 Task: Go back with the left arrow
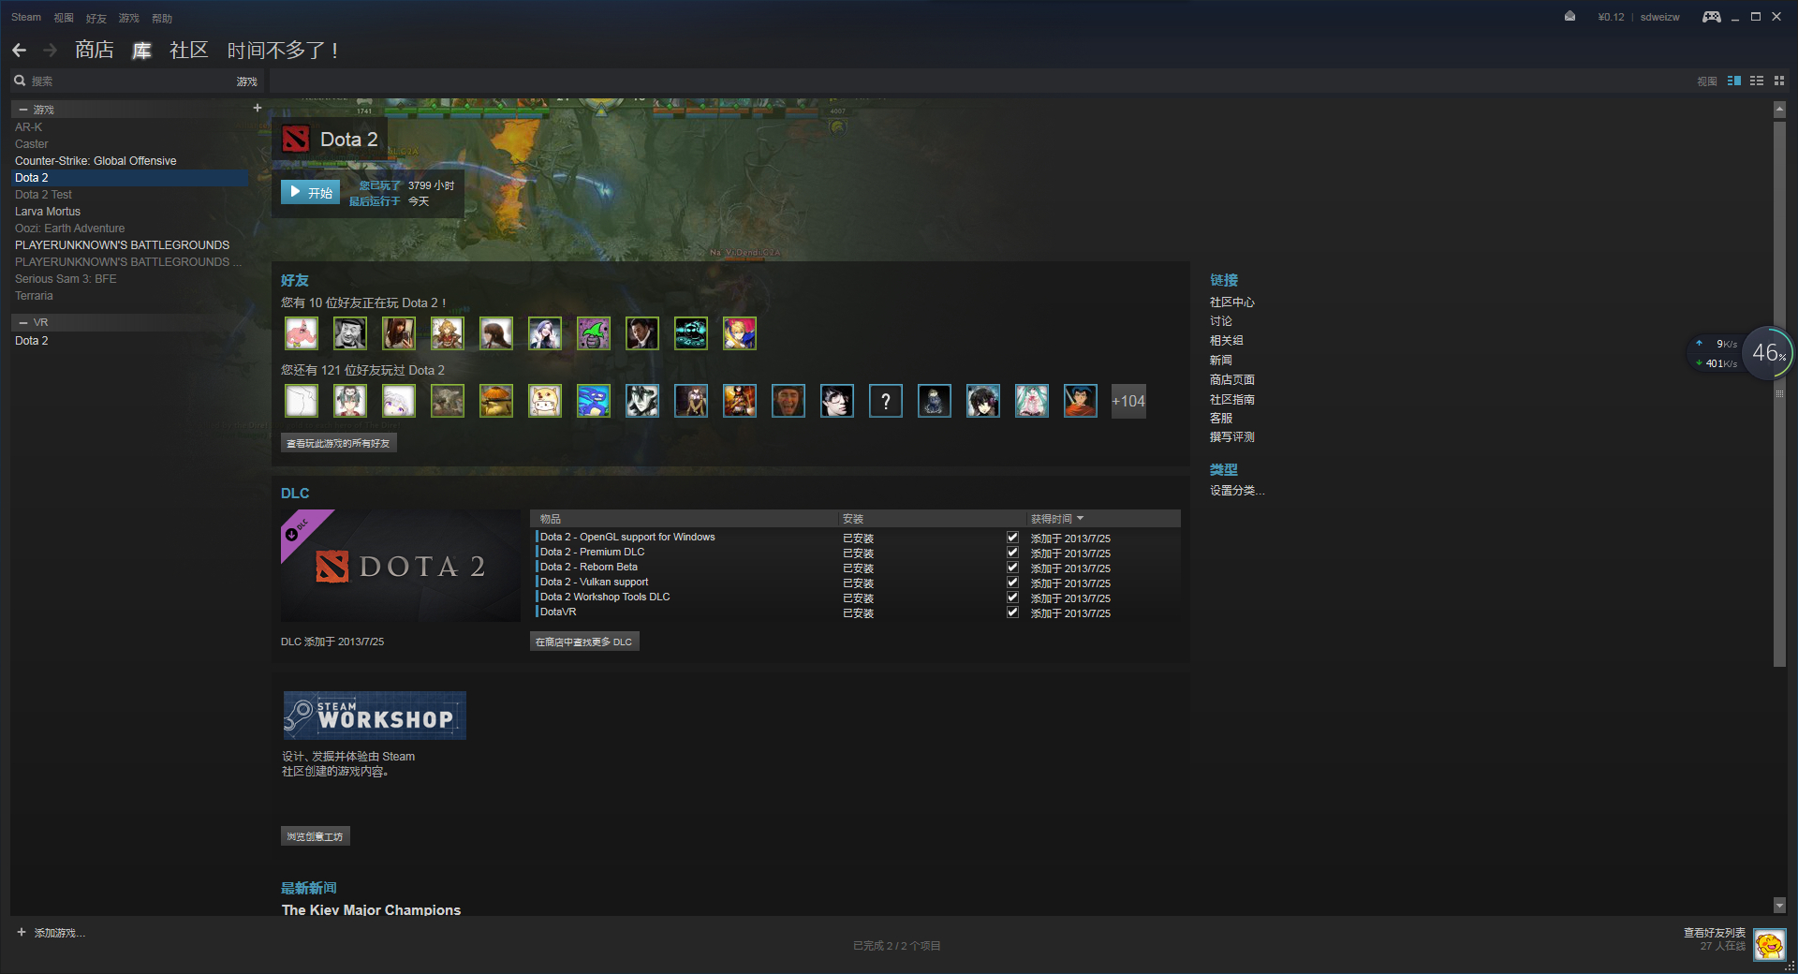pyautogui.click(x=20, y=51)
